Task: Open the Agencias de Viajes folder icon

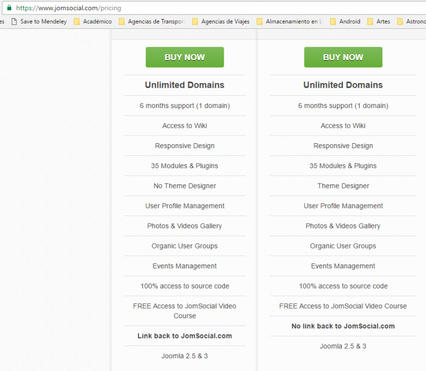Action: pos(195,22)
